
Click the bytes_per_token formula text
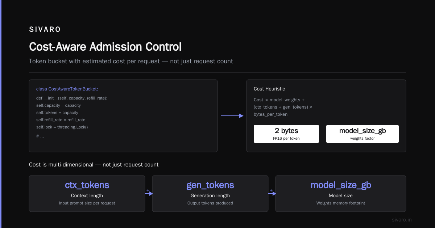270,114
